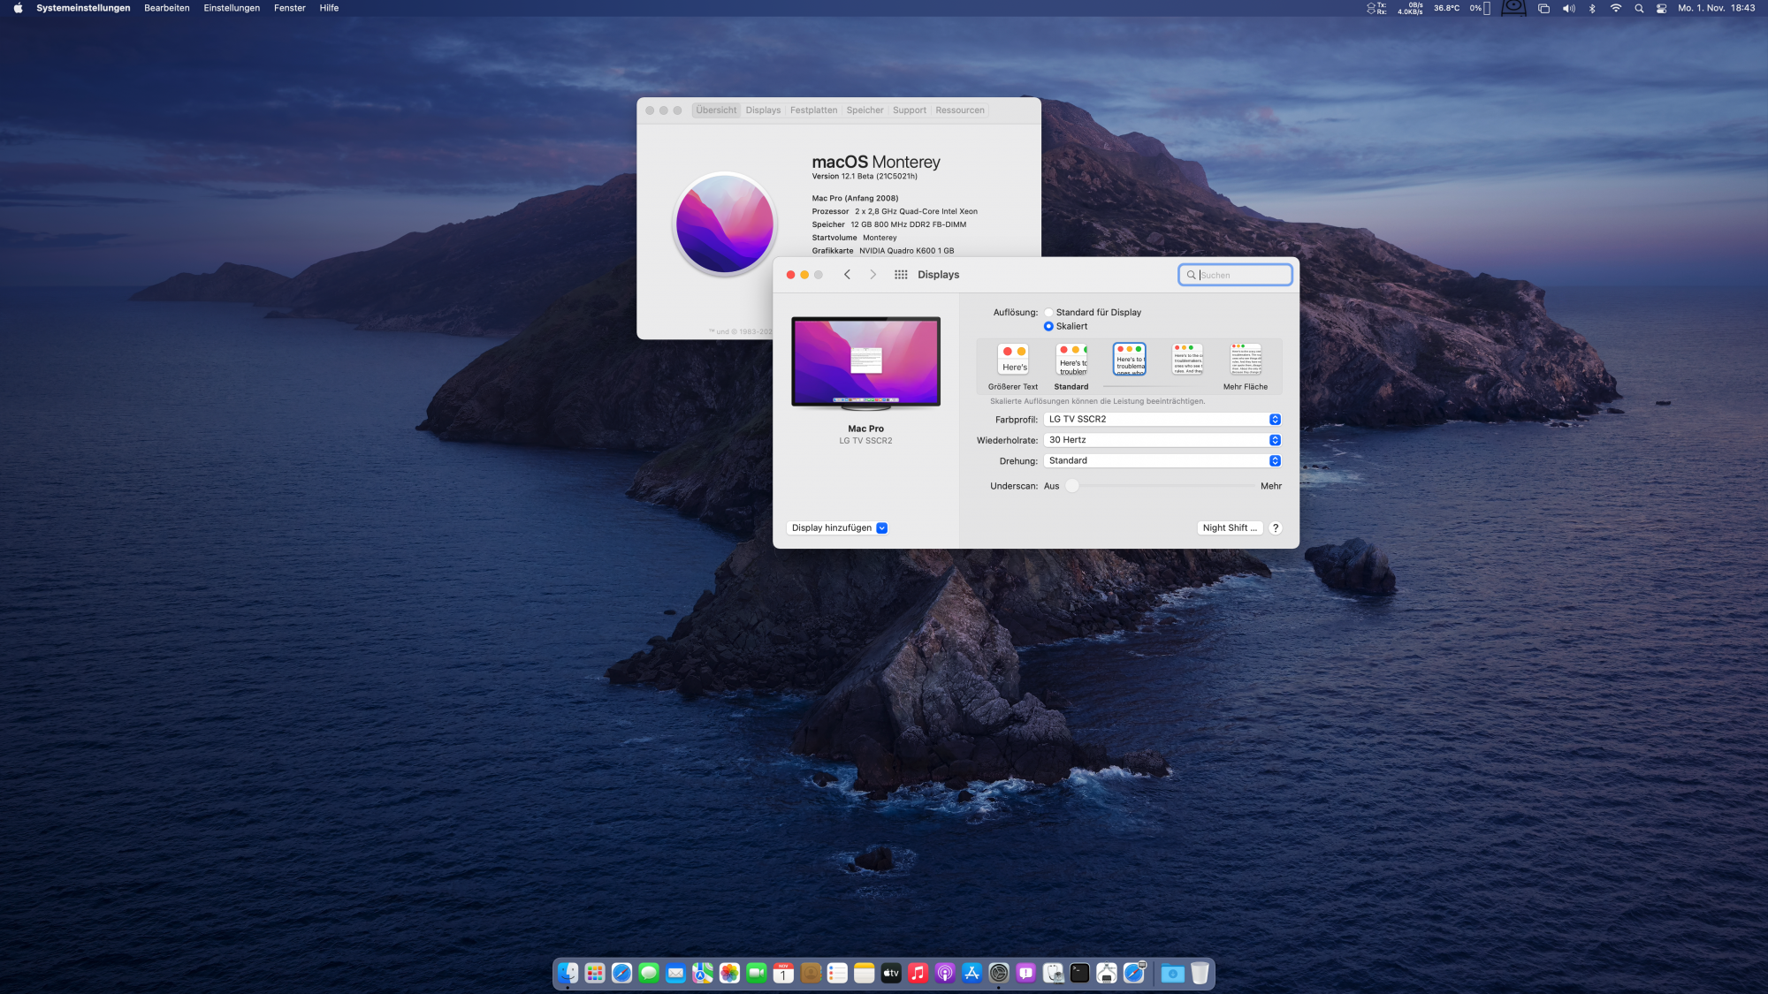
Task: Click the help question mark button
Action: [x=1276, y=528]
